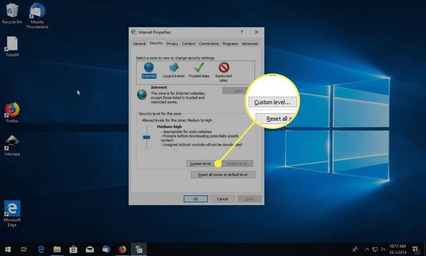The width and height of the screenshot is (426, 256).
Task: Switch to the Privacy tab
Action: [172, 43]
